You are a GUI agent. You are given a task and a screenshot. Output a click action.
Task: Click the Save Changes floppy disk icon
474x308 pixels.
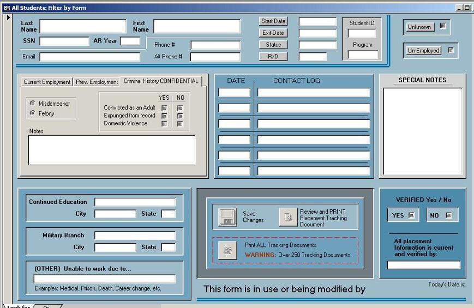coord(227,217)
